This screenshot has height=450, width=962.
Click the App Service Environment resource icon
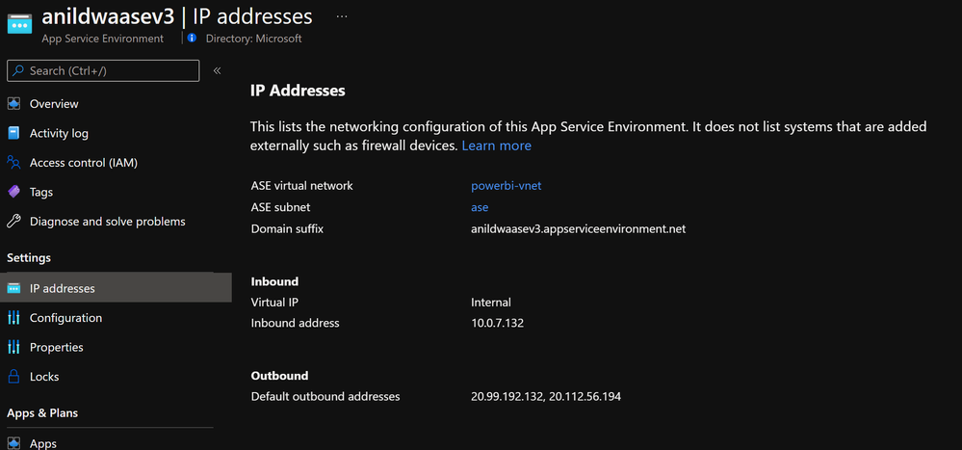19,26
